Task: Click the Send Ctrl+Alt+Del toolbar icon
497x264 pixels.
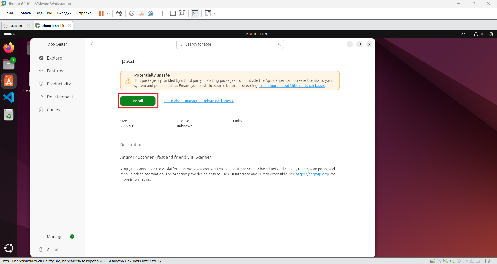Action: (119, 13)
